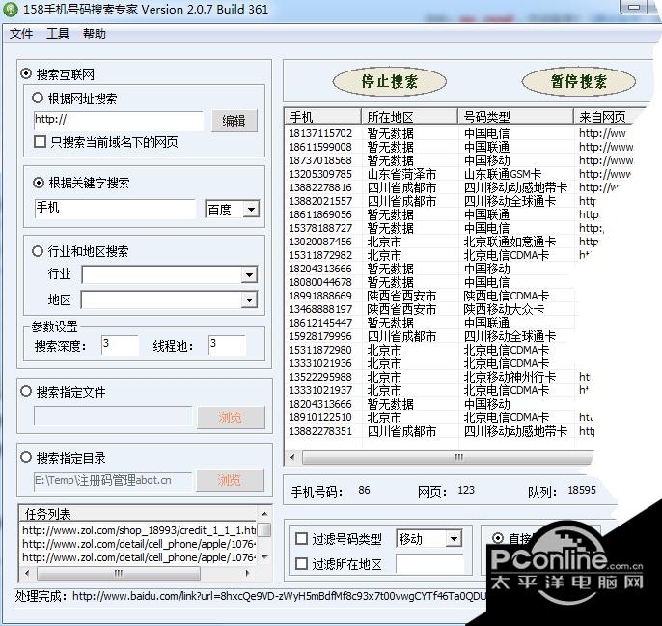Viewport: 662px width, 626px height.
Task: Click the 山东省菏泽市 region cell
Action: pos(401,174)
